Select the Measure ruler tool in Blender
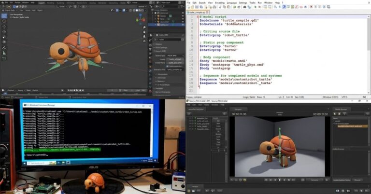 [x=4, y=53]
